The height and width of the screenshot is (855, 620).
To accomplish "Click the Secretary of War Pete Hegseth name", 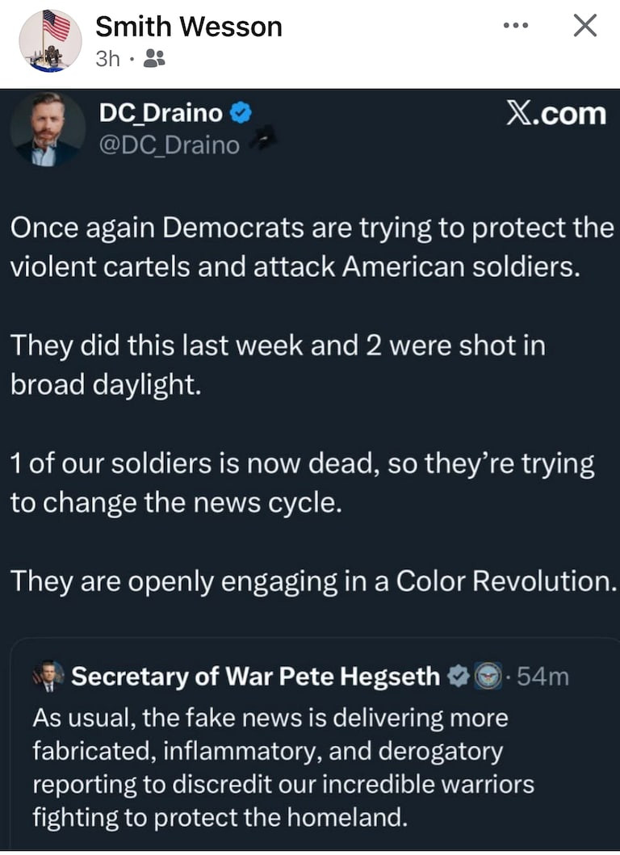I will 256,676.
